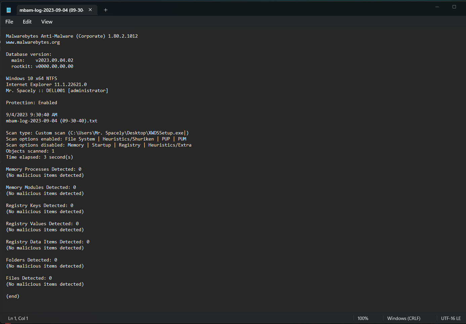
Task: Click the 'Mr. Spacely :: DELL001 [administrator]' line
Action: [x=57, y=91]
